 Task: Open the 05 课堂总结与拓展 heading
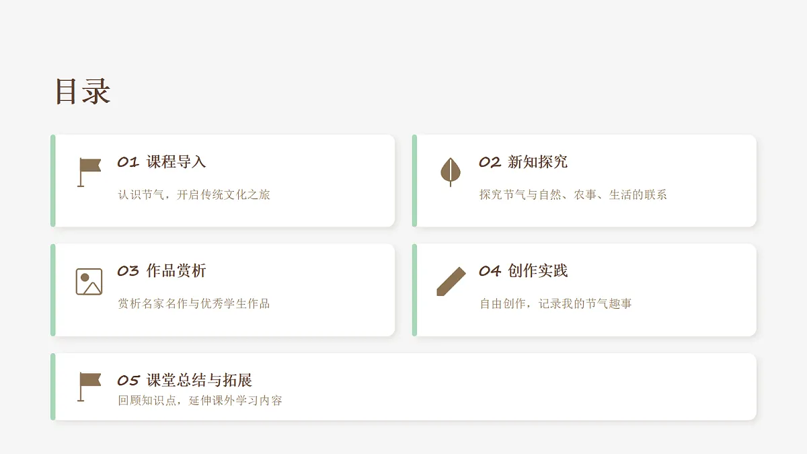(184, 381)
